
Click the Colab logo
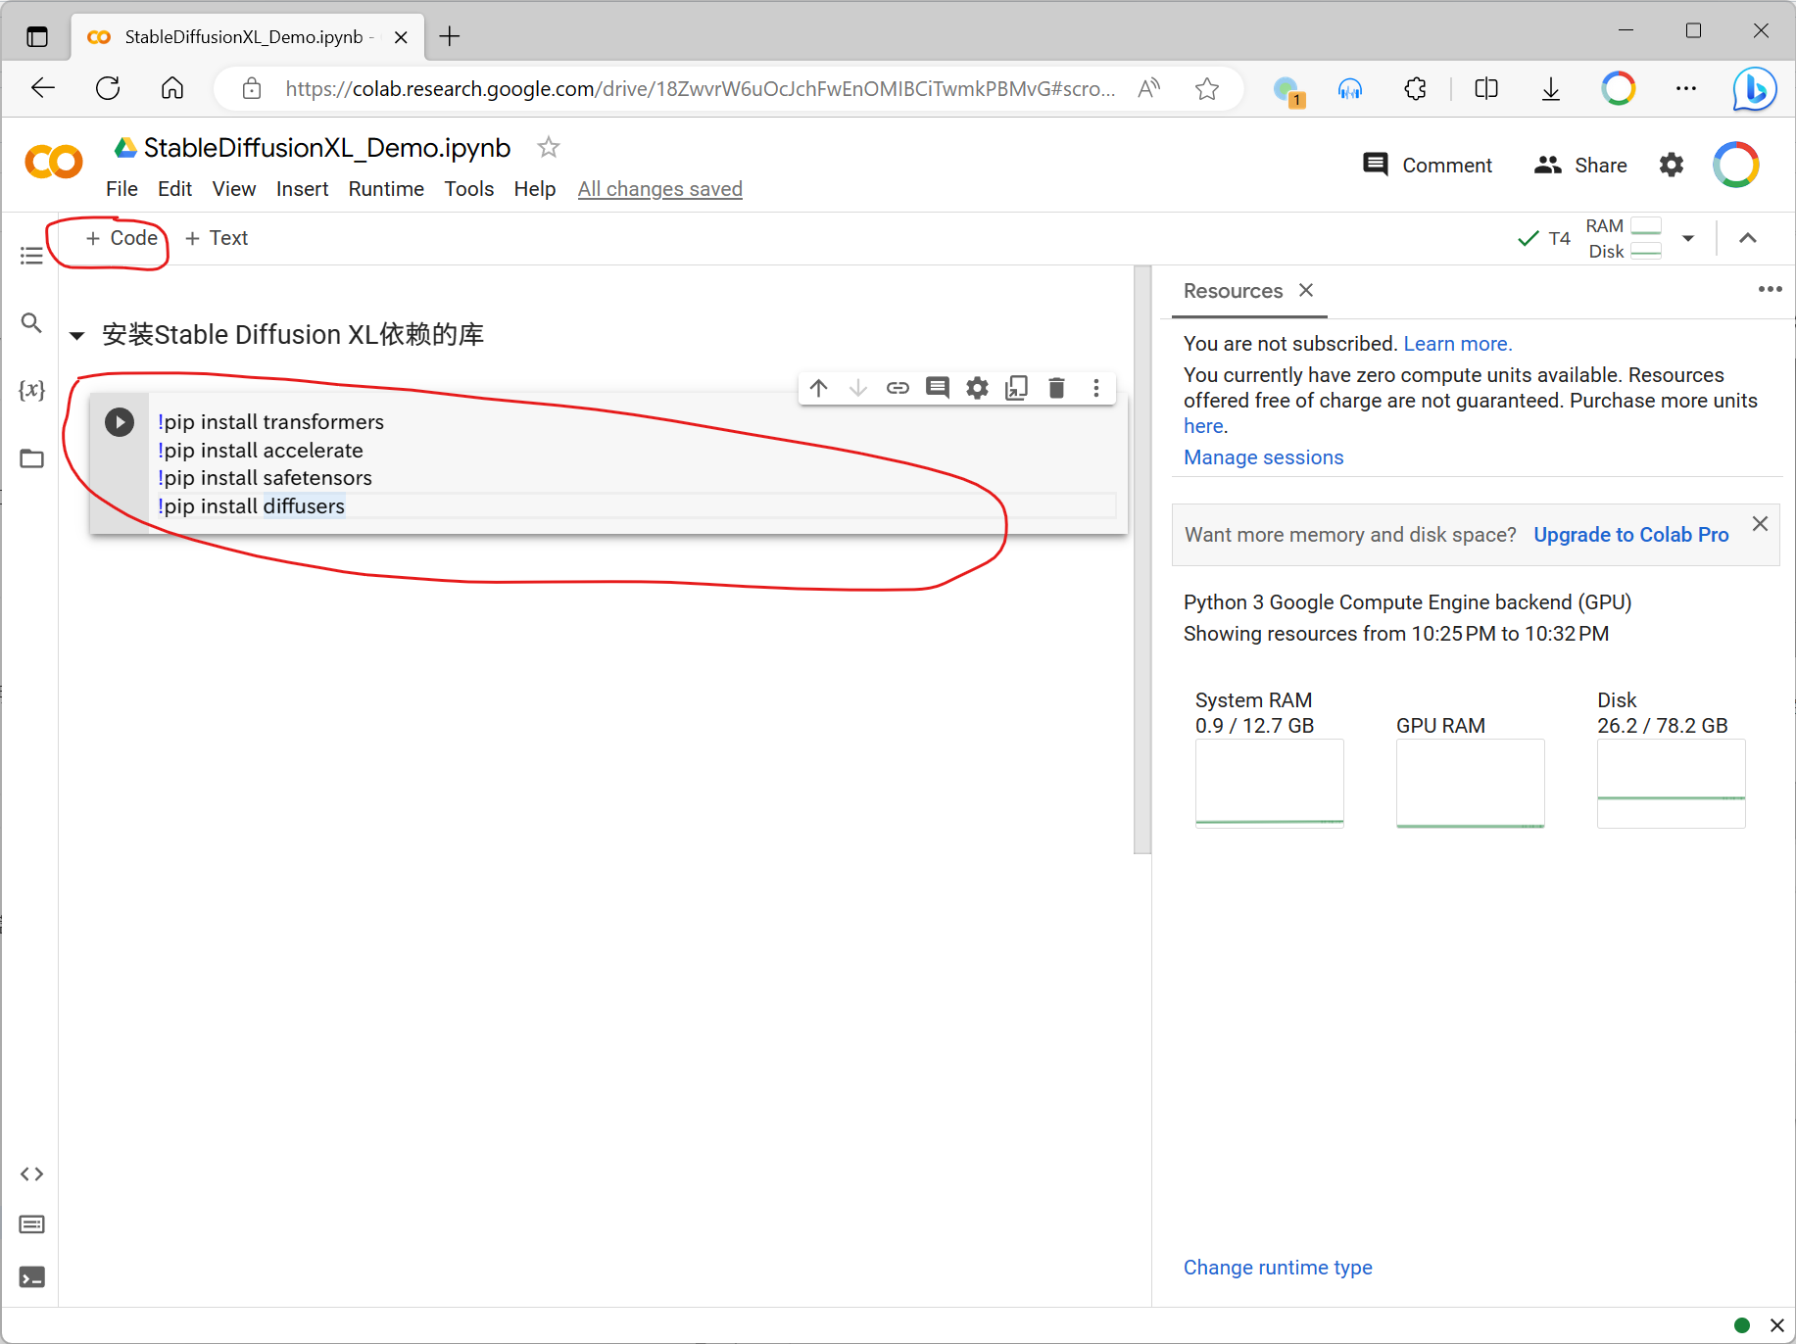point(54,162)
